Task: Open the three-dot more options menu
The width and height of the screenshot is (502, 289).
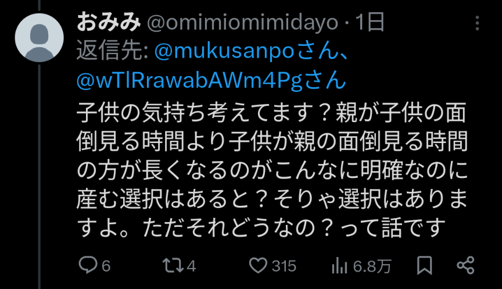Action: (x=477, y=23)
